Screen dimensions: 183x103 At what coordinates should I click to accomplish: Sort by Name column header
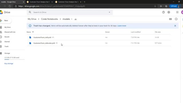point(29,32)
